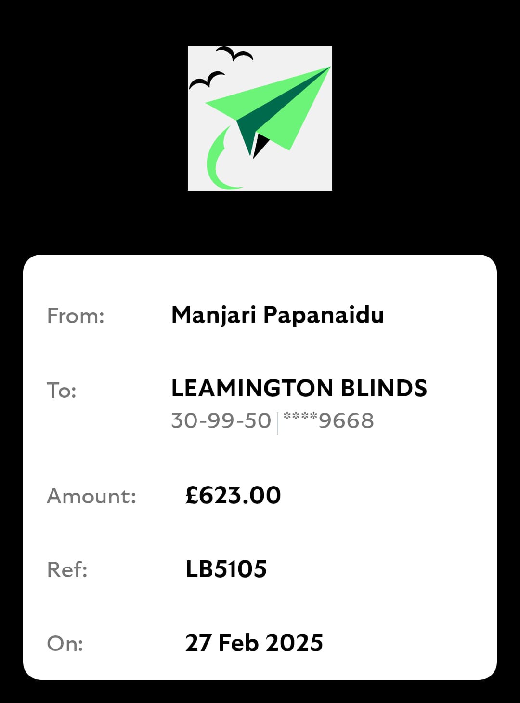
Task: Tap the curved green swoosh trail
Action: coord(216,162)
